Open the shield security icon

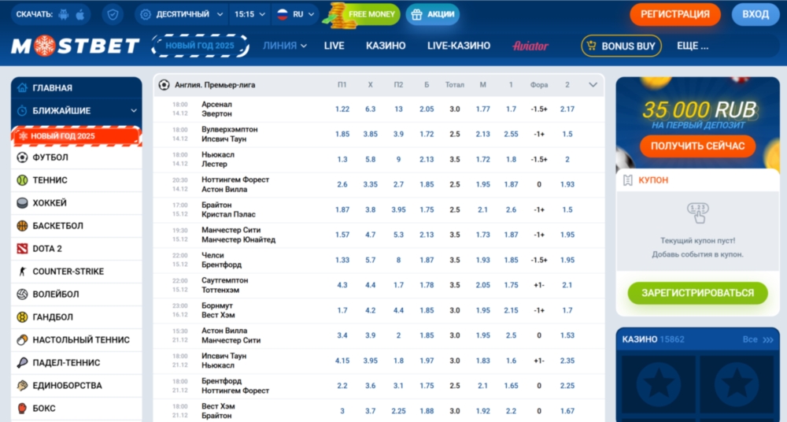[x=114, y=14]
